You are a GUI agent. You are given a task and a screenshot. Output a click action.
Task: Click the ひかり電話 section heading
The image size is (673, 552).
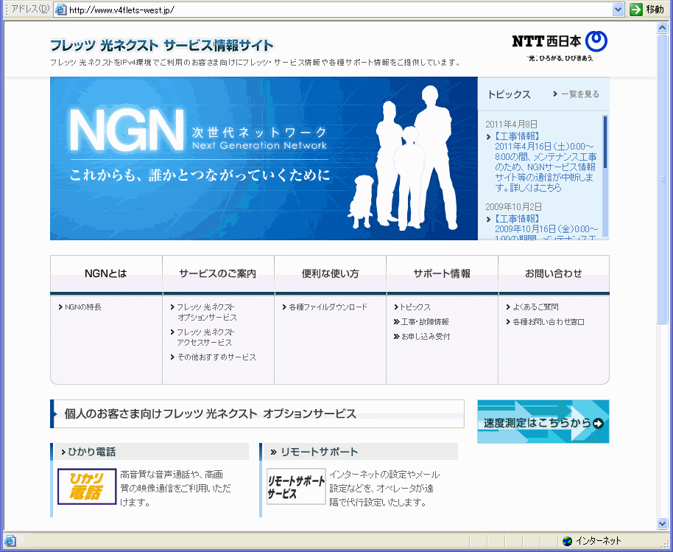[91, 452]
